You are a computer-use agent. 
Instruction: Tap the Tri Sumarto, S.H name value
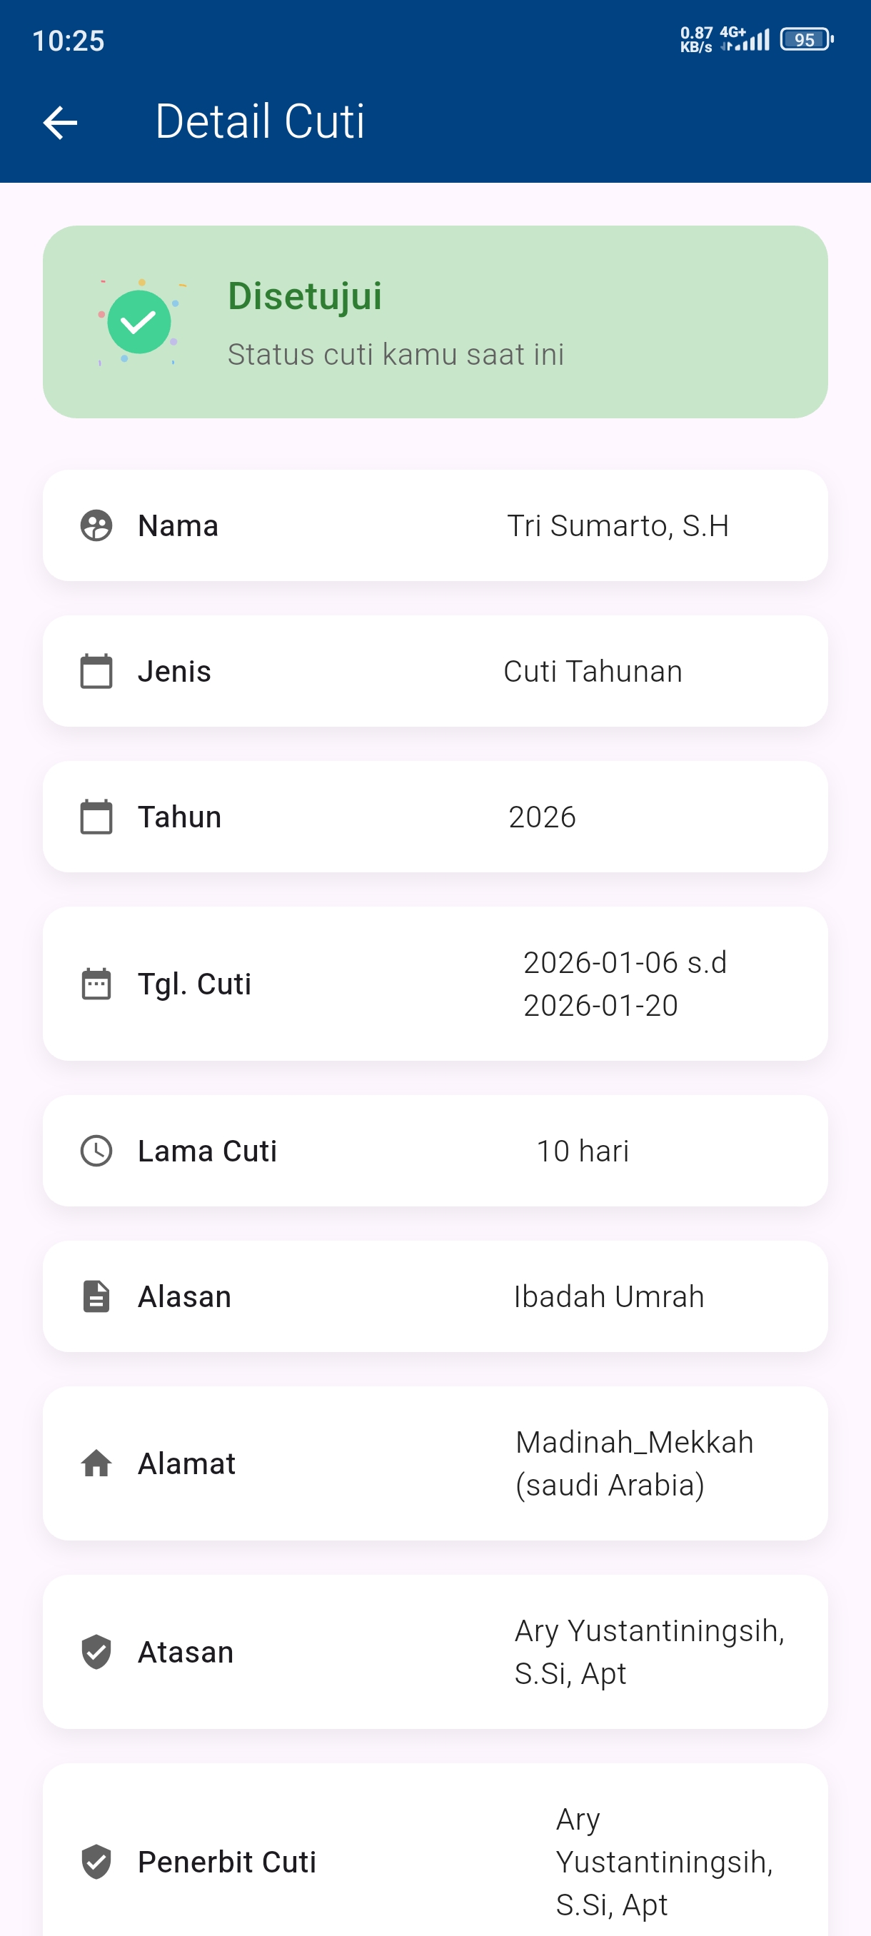click(618, 525)
